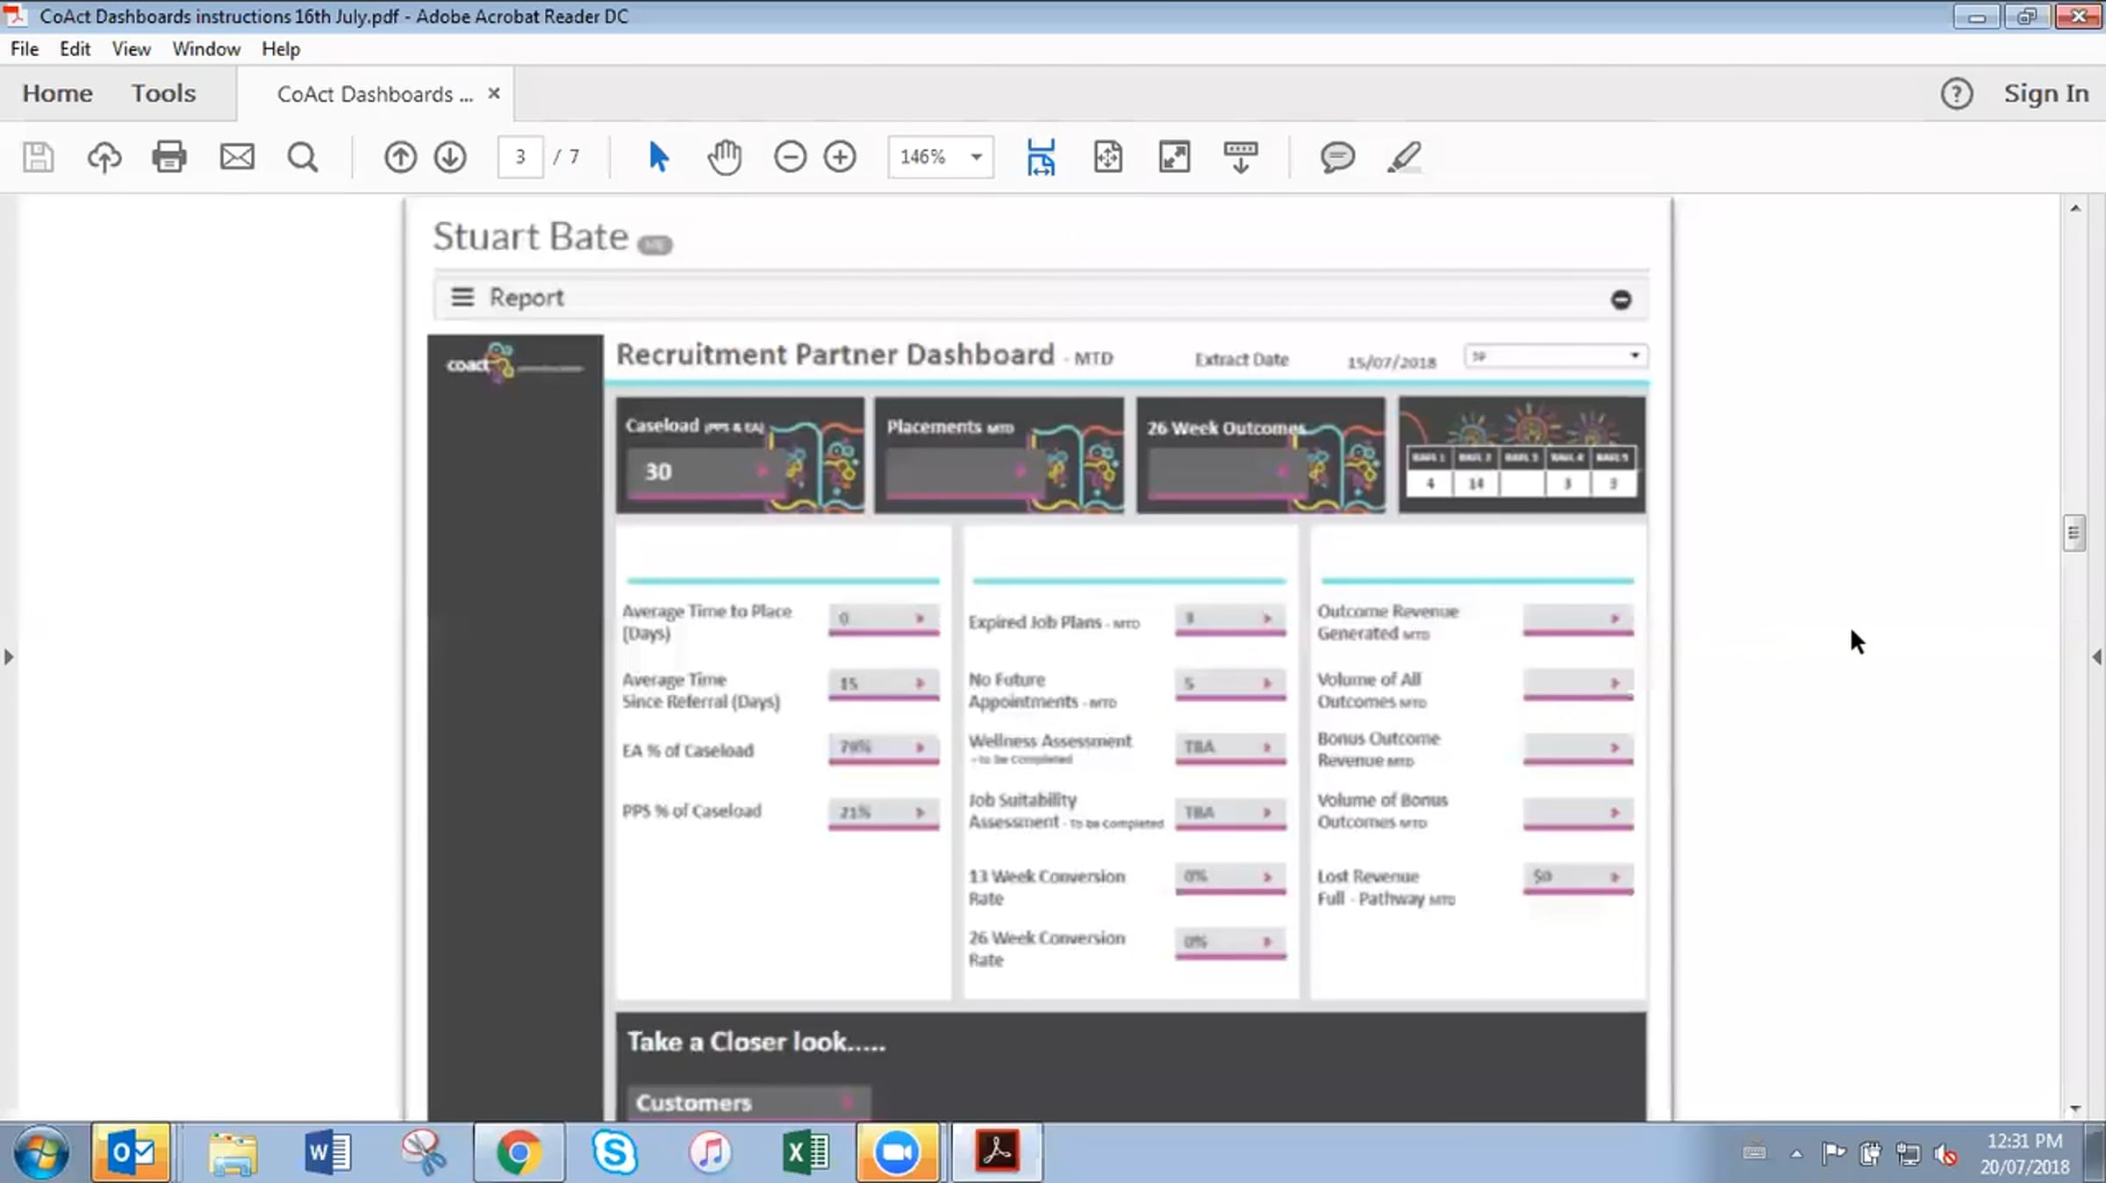Screen dimensions: 2106x1183
Task: Click the page number input field
Action: click(520, 157)
